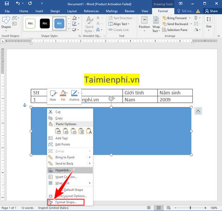
Task: Open the Text Direction dropdown
Action: [x=121, y=18]
